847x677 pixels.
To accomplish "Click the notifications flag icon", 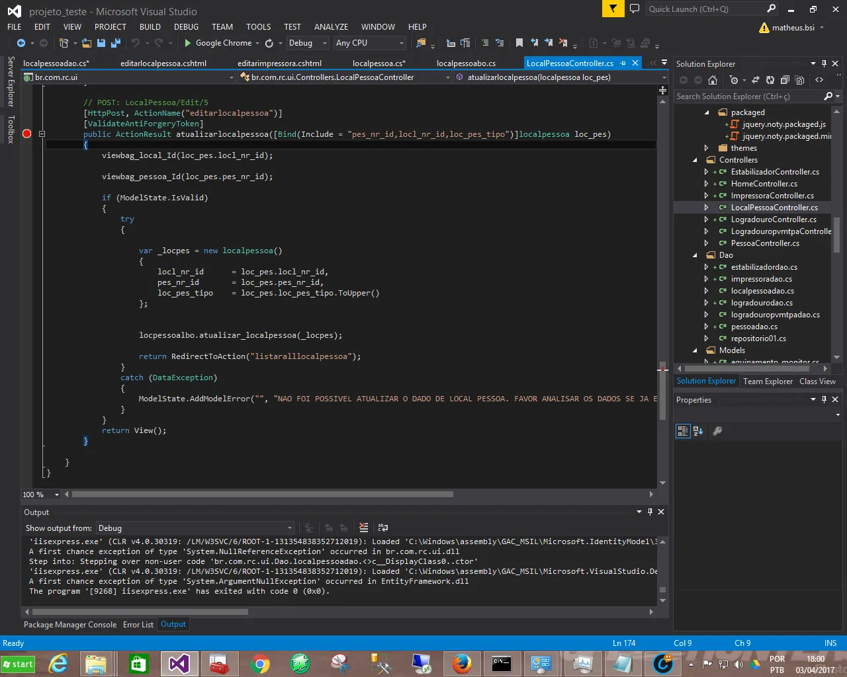I will pyautogui.click(x=613, y=9).
